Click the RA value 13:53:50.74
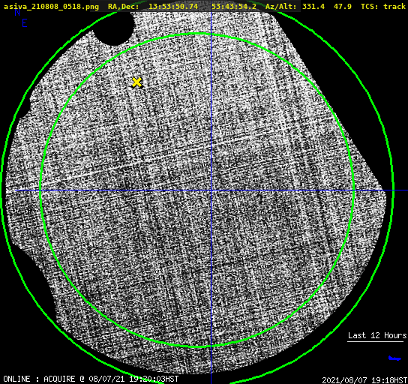Screen dimensions: 408x384 point(173,6)
